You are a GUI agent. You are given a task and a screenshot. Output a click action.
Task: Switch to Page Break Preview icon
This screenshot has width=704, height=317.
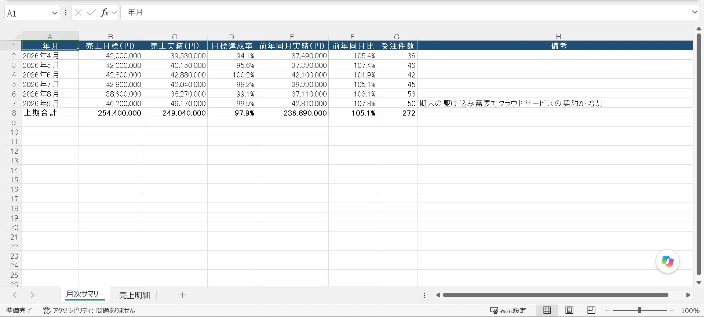591,310
